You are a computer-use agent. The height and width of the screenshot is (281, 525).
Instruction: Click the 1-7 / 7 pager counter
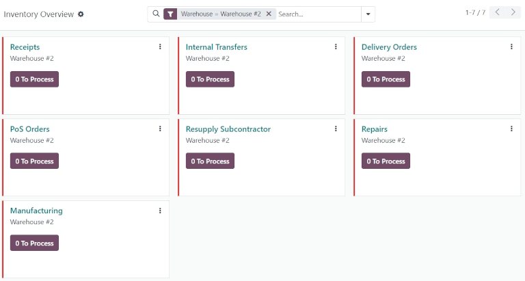(475, 13)
